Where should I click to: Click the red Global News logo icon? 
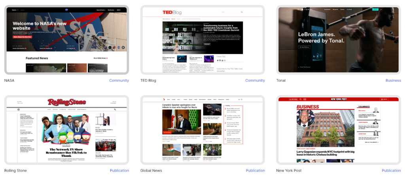(x=163, y=100)
